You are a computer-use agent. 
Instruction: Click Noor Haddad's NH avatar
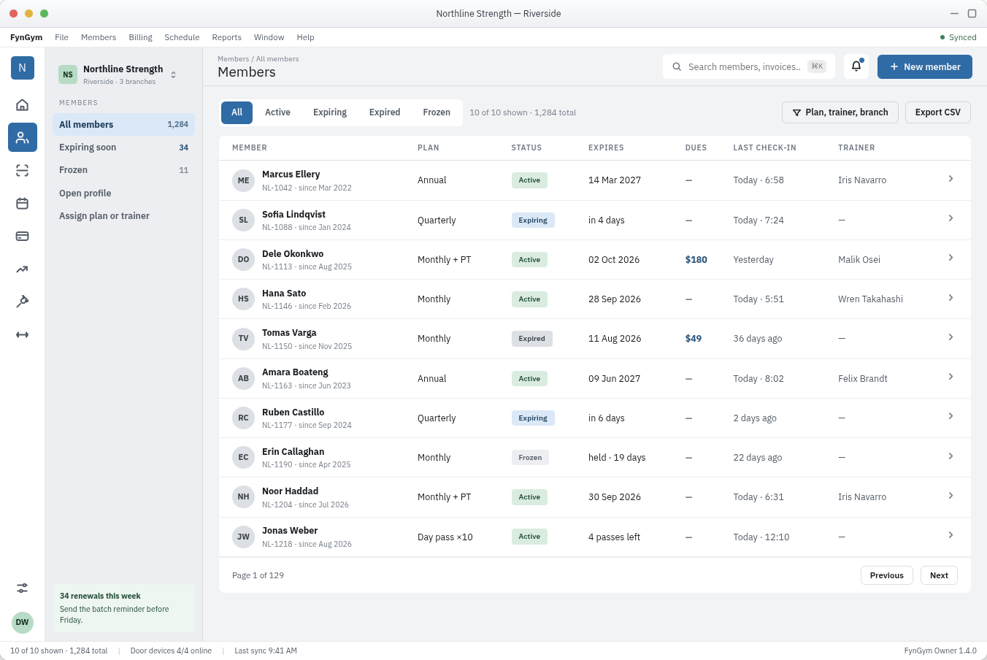point(243,496)
